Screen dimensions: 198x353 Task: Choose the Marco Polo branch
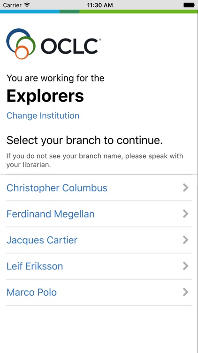point(99,292)
